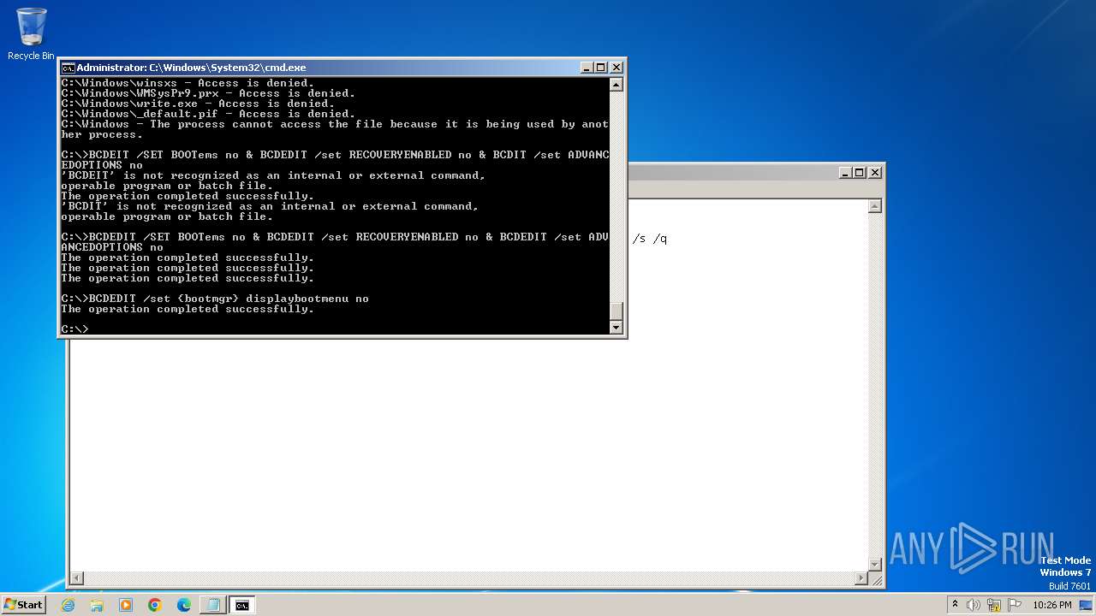
Task: Click cmd window scrollbar up arrow
Action: [x=616, y=84]
